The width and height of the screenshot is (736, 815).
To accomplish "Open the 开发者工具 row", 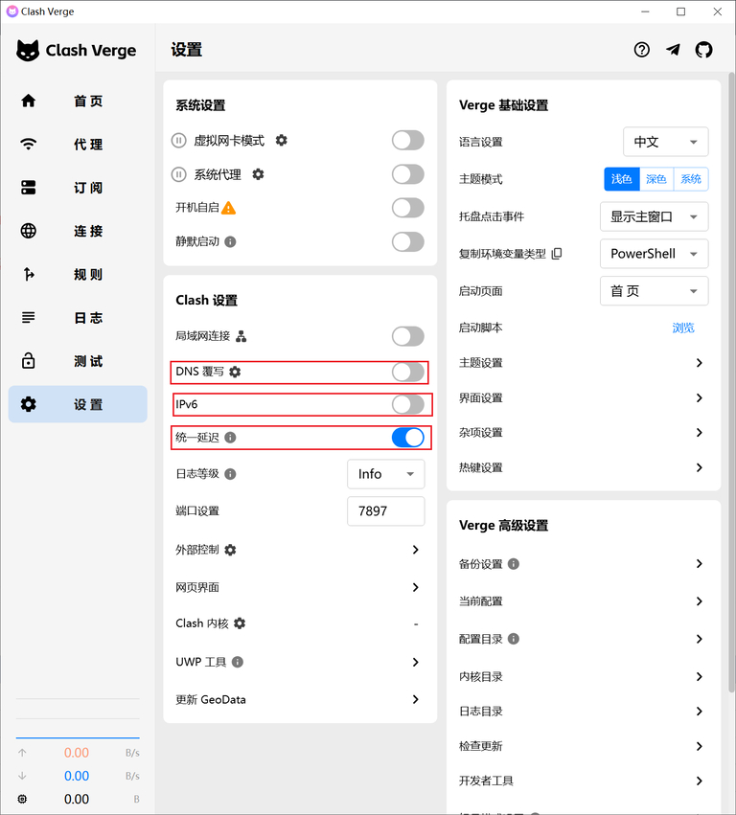I will pos(584,781).
